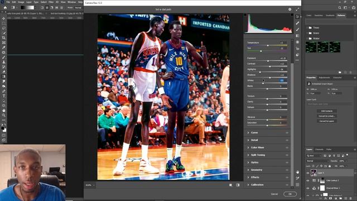The image size is (357, 201).
Task: Open the Layer menu
Action: pos(29,2)
